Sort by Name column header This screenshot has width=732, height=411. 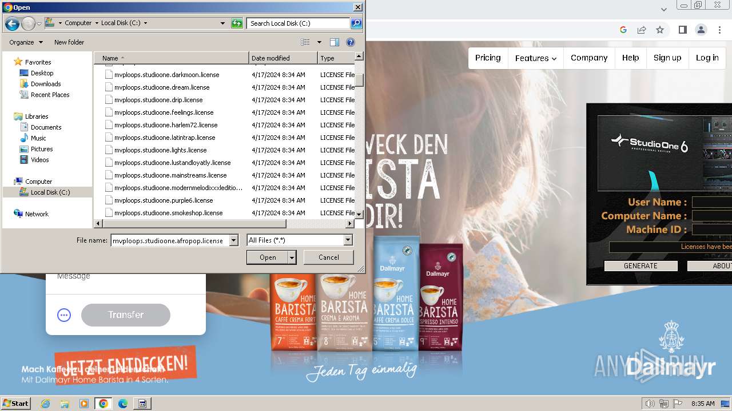172,58
